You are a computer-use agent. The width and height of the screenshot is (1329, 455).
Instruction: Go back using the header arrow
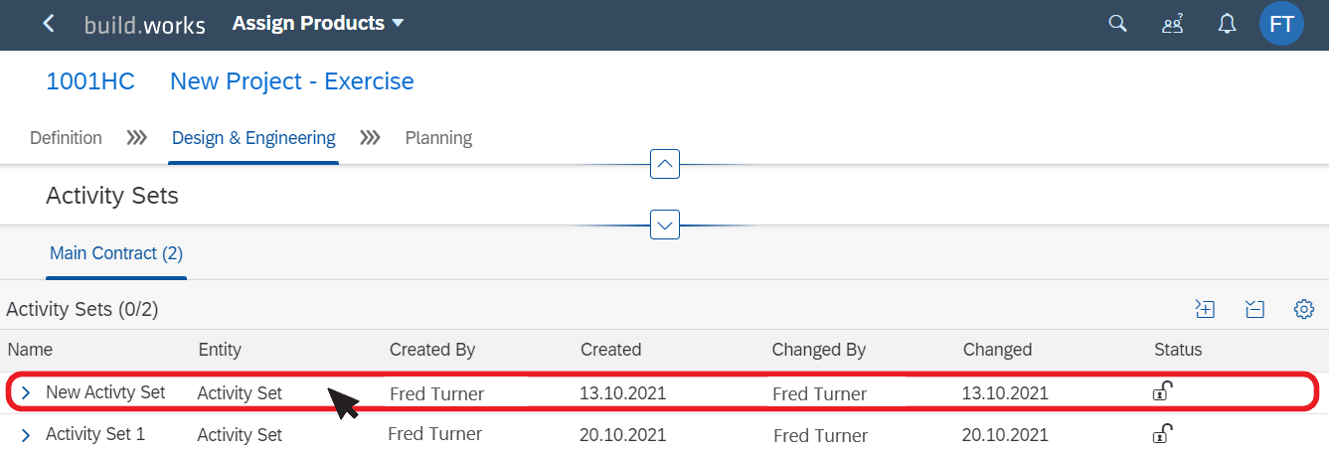(49, 24)
